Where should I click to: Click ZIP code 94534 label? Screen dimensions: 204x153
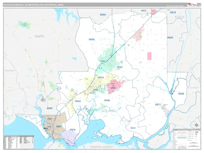tap(78, 101)
